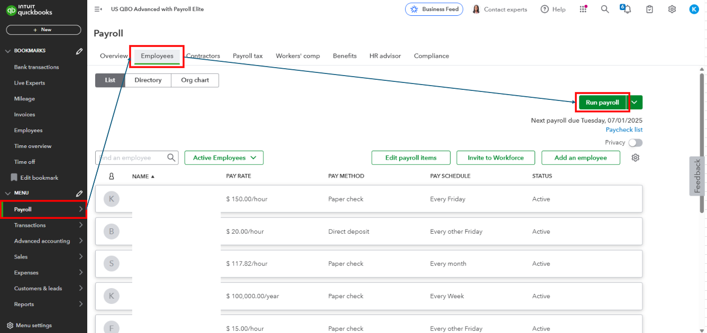Switch to the Workers' comp tab
Image resolution: width=707 pixels, height=333 pixels.
[x=298, y=56]
